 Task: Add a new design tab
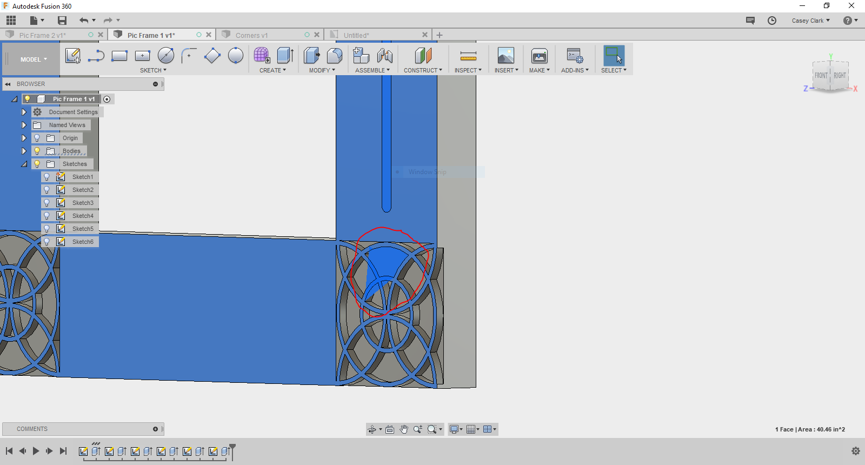(x=440, y=35)
